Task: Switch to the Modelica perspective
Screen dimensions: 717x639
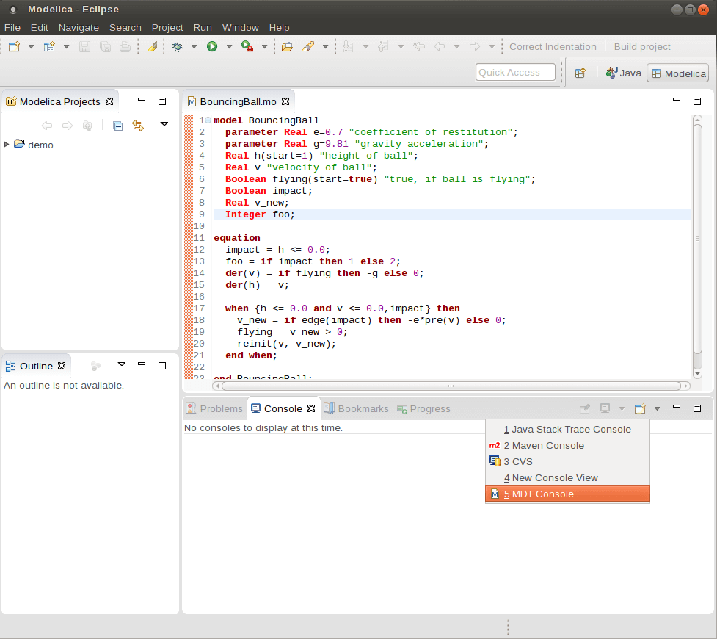Action: (677, 73)
